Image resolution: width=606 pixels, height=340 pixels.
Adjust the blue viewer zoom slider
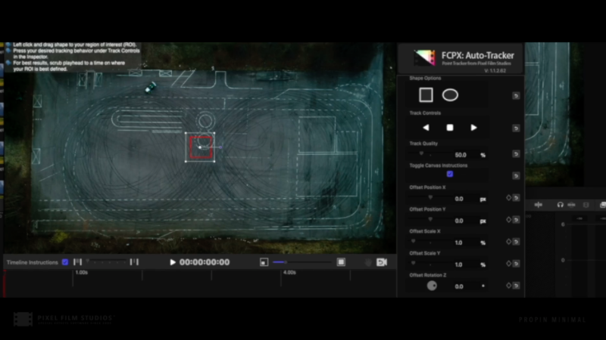(x=301, y=262)
